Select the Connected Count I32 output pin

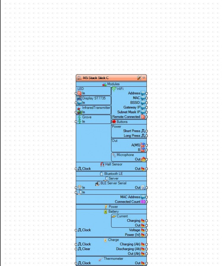pos(147,202)
